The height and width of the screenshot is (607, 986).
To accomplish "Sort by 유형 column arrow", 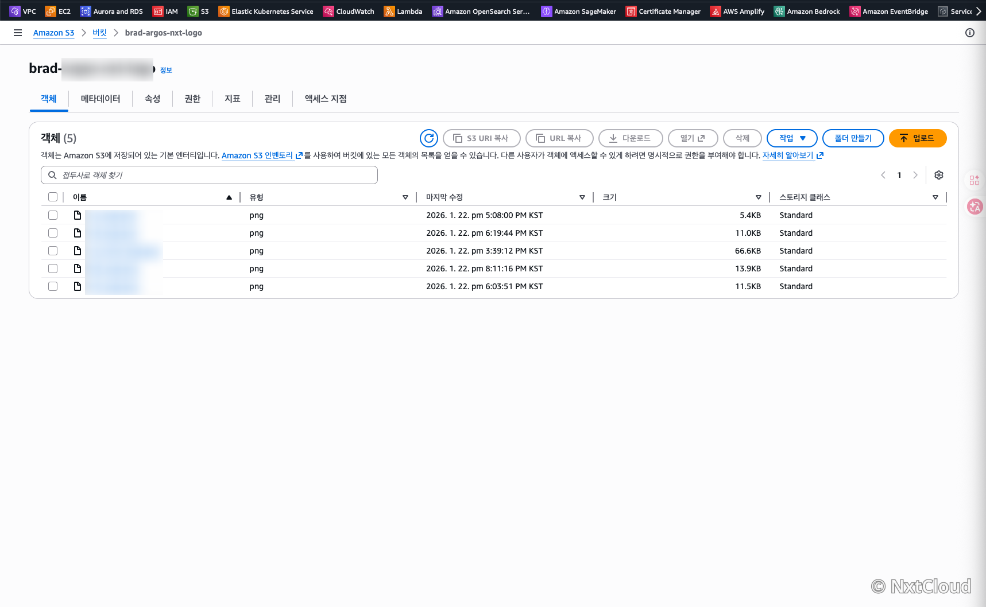I will (405, 197).
